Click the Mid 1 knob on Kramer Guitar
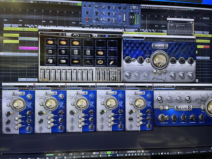Viewport: 212px width, 159px height. [x=182, y=61]
